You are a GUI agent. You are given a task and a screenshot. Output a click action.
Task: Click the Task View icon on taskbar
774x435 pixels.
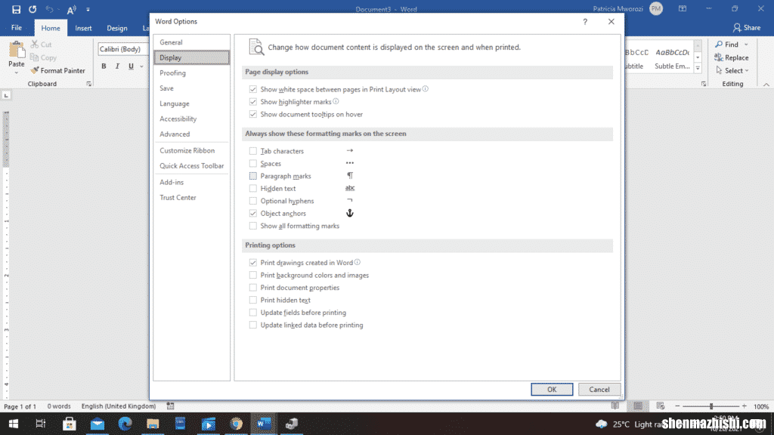click(41, 424)
